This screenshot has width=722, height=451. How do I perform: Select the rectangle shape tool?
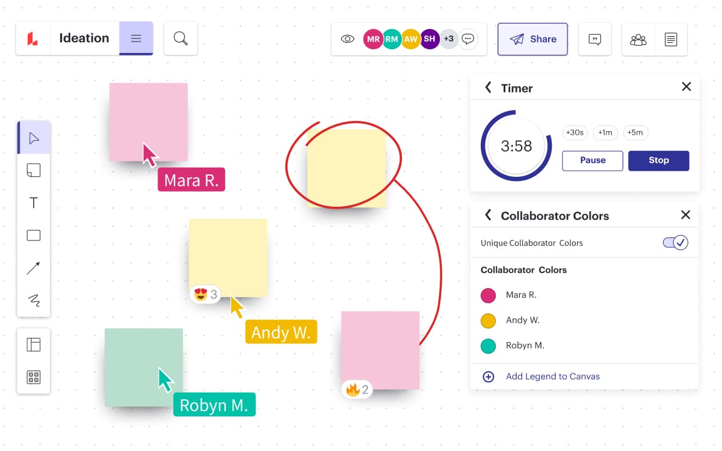(x=34, y=235)
